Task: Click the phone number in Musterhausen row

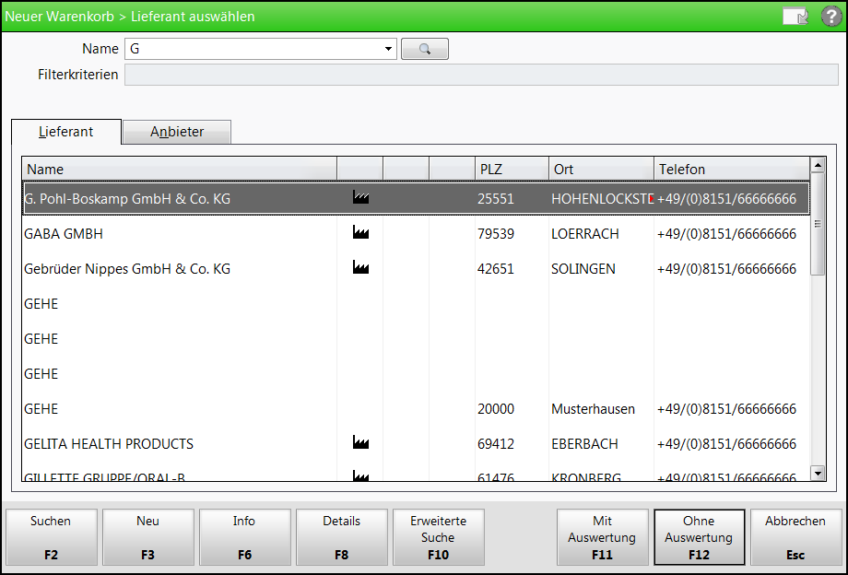Action: coord(726,409)
